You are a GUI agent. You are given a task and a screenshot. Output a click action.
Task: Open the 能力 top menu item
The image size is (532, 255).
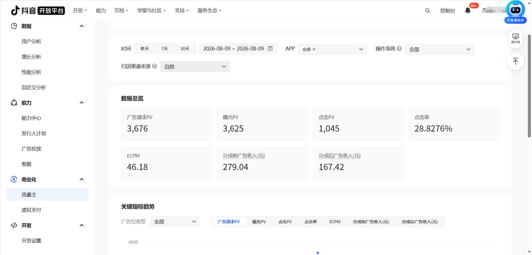click(101, 11)
